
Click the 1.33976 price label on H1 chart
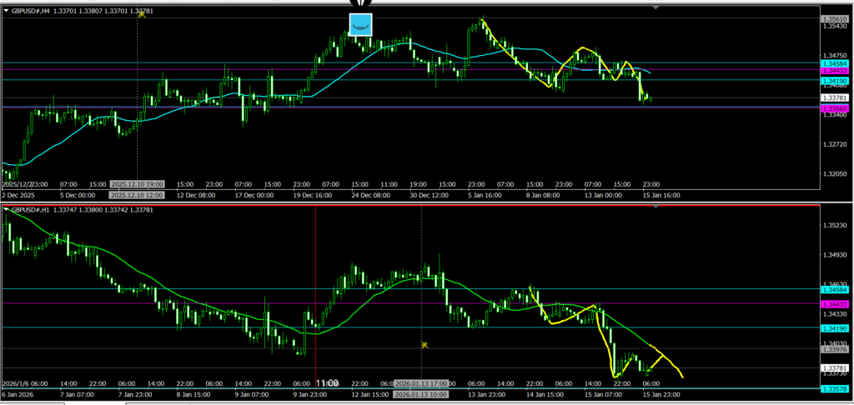pos(834,350)
